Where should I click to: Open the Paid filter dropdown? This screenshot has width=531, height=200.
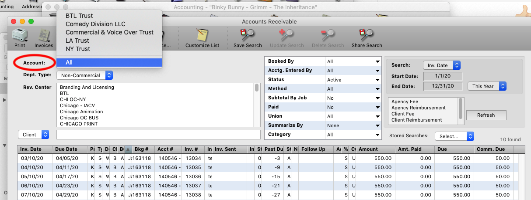click(353, 107)
